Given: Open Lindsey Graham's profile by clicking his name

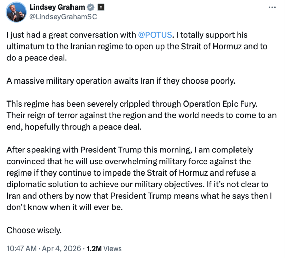Looking at the screenshot, I should (57, 7).
